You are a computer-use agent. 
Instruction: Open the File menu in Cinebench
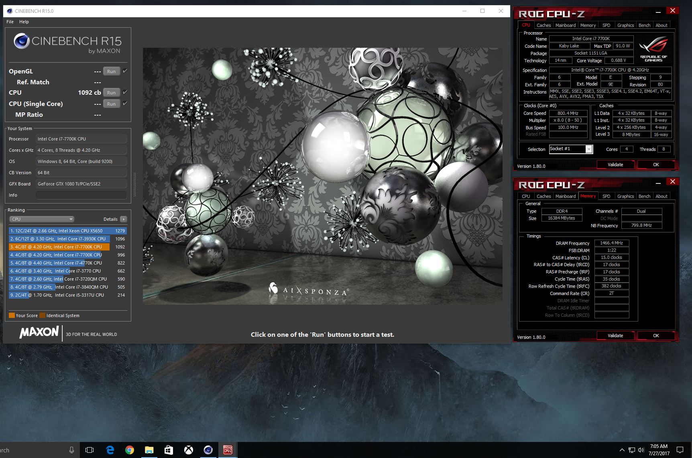pos(10,22)
